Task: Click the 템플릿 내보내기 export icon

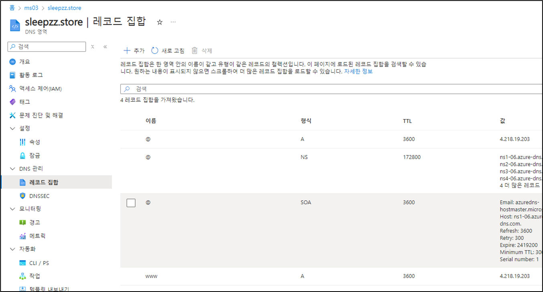Action: [x=22, y=289]
